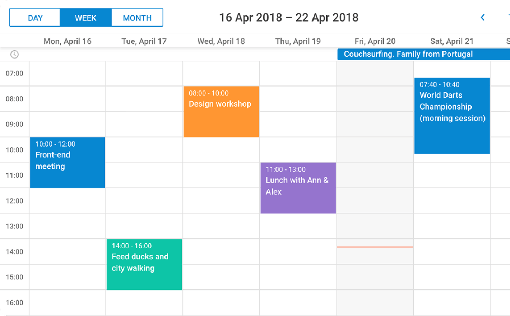Click the Tue, April 17 column header

tap(144, 41)
